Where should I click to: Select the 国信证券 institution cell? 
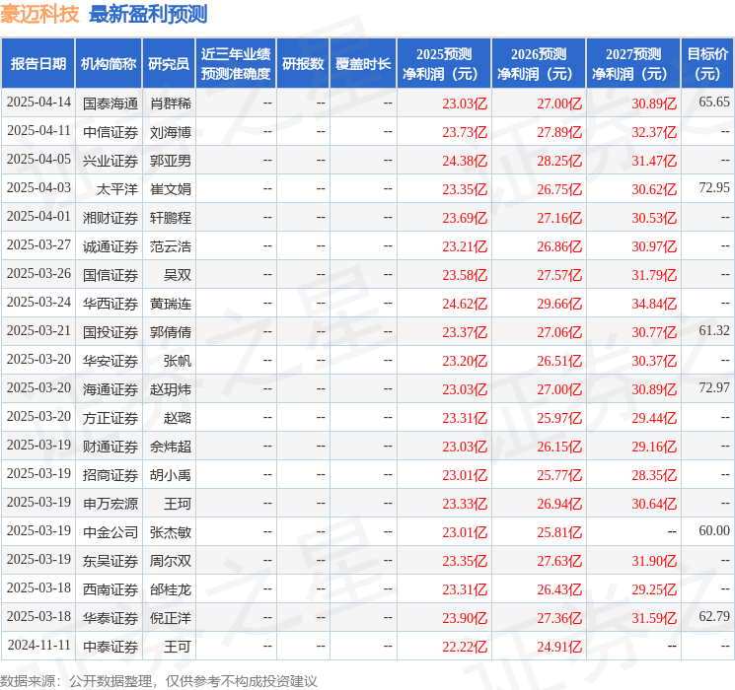[x=110, y=275]
